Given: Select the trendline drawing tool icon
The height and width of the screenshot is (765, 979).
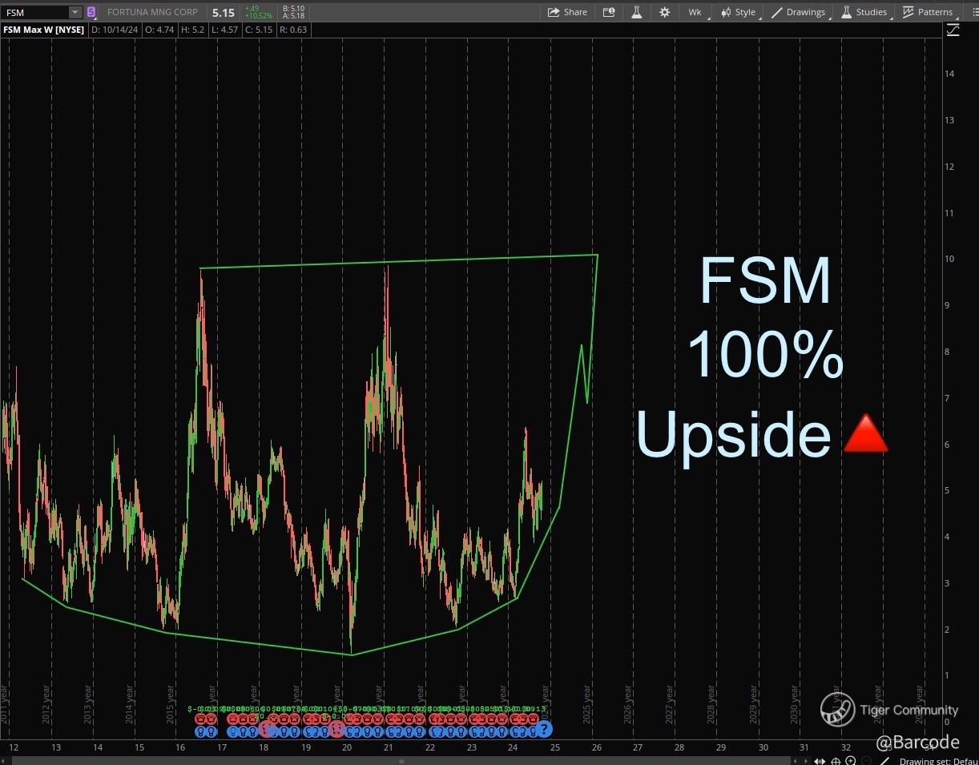Looking at the screenshot, I should 884,761.
